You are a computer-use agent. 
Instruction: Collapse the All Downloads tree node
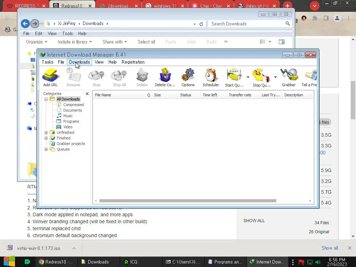pyautogui.click(x=46, y=99)
